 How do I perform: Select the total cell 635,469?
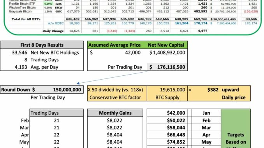(73, 19)
